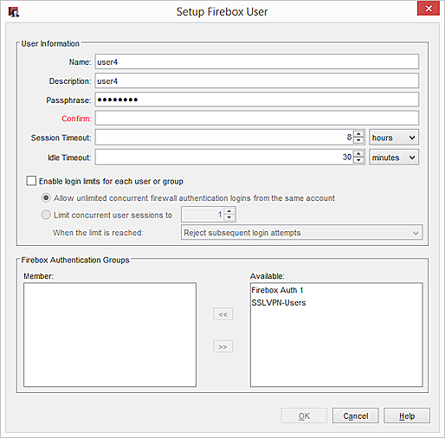Open the Session Timeout hours unit dropdown
Viewport: 445px width, 438px height.
[394, 138]
